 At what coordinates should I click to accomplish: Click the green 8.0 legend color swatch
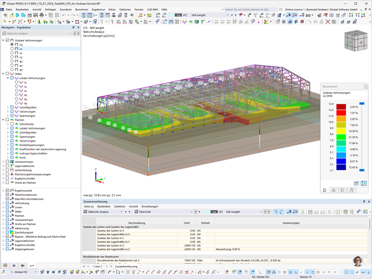pos(341,137)
